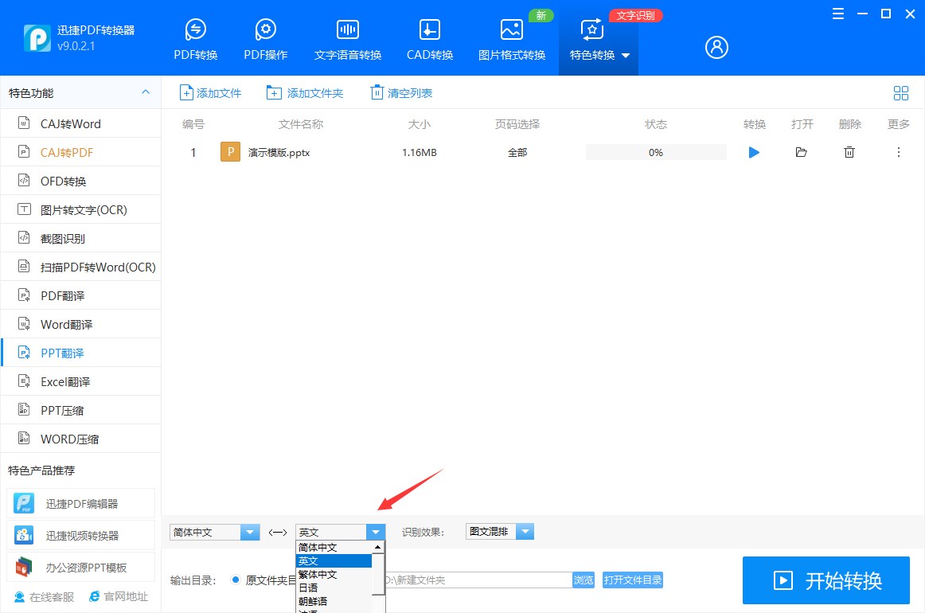The height and width of the screenshot is (613, 925).
Task: Click page selection 全部 for the file
Action: click(x=517, y=152)
